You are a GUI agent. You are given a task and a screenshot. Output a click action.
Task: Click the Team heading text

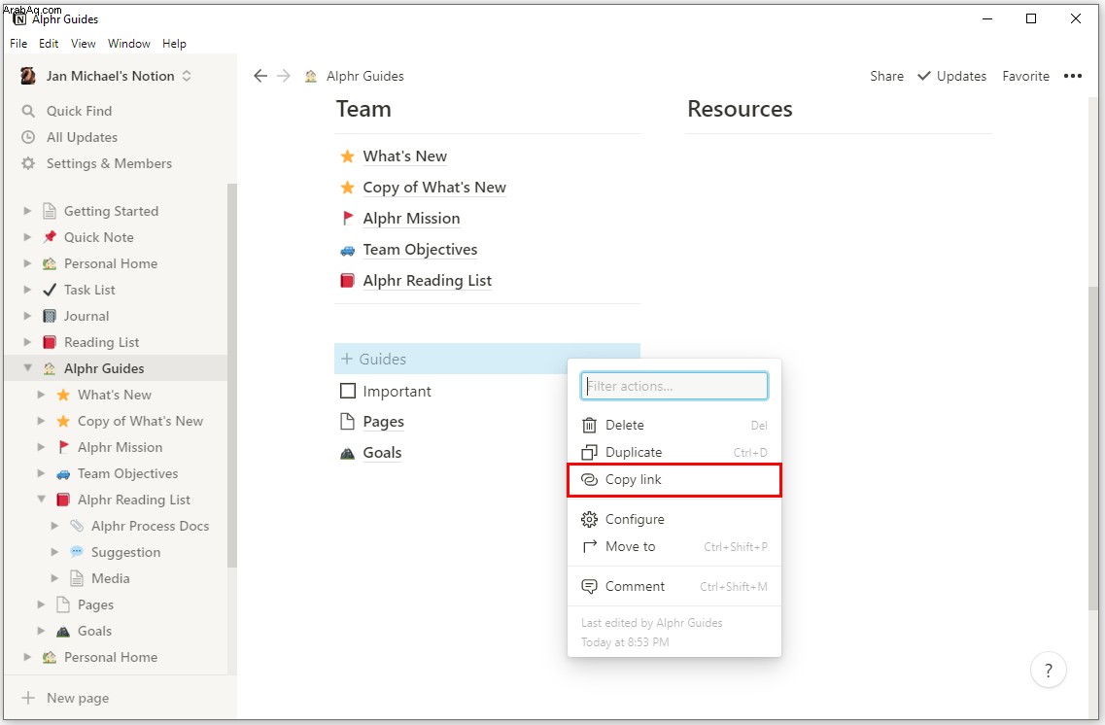(x=363, y=109)
